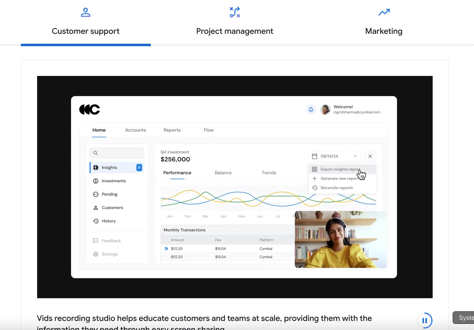The width and height of the screenshot is (474, 330).
Task: Click the Settings gear icon in sidebar
Action: [96, 254]
